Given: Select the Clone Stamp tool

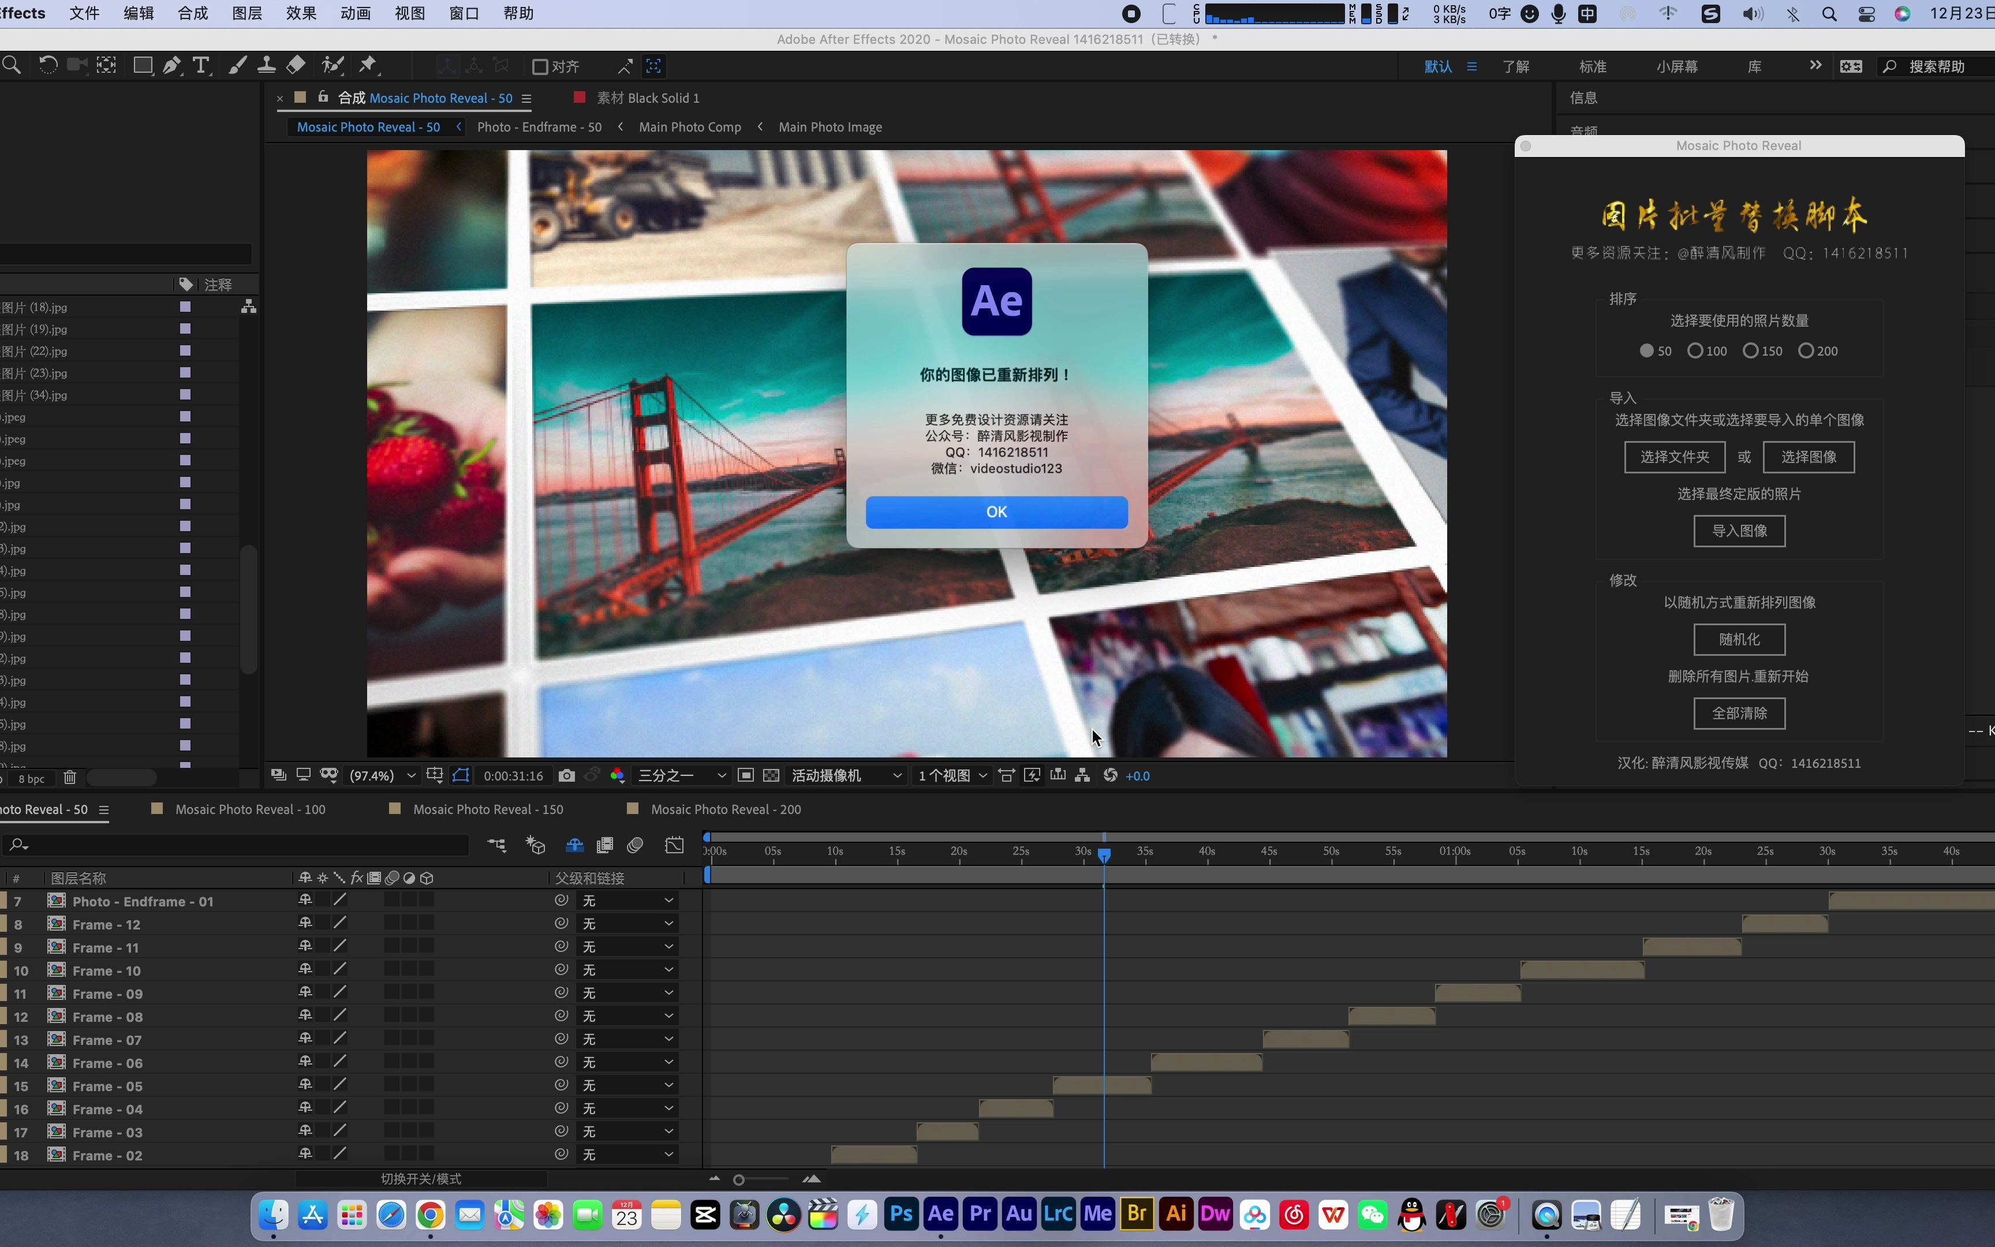Looking at the screenshot, I should tap(266, 66).
